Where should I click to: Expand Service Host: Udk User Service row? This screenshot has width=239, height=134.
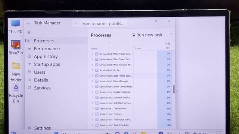tap(92, 103)
